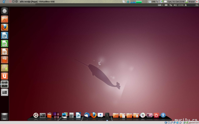Viewport: 199px width, 124px height.
Task: Open the Home Folder in the launcher
Action: (x=5, y=19)
